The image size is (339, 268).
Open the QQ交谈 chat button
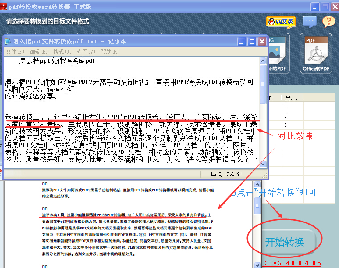click(281, 21)
